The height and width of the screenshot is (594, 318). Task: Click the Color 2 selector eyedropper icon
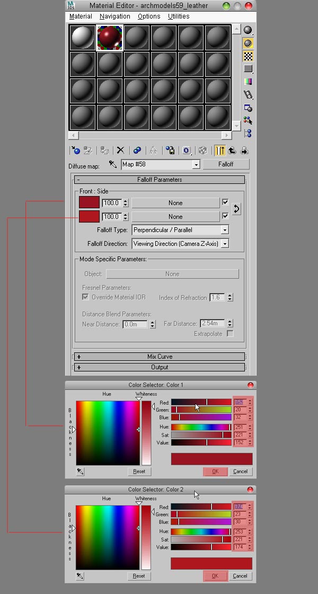80,576
